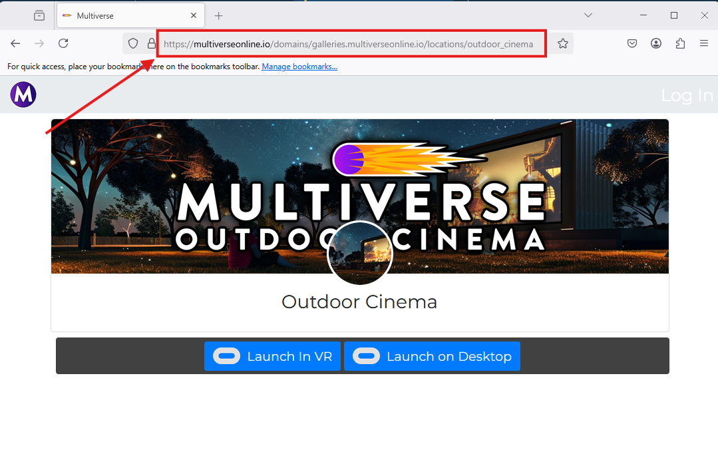Open a new browser tab with plus

[220, 15]
